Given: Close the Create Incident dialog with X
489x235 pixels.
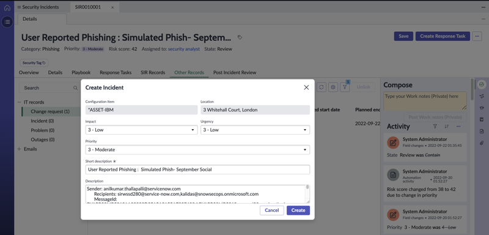Looking at the screenshot, I should tap(306, 88).
